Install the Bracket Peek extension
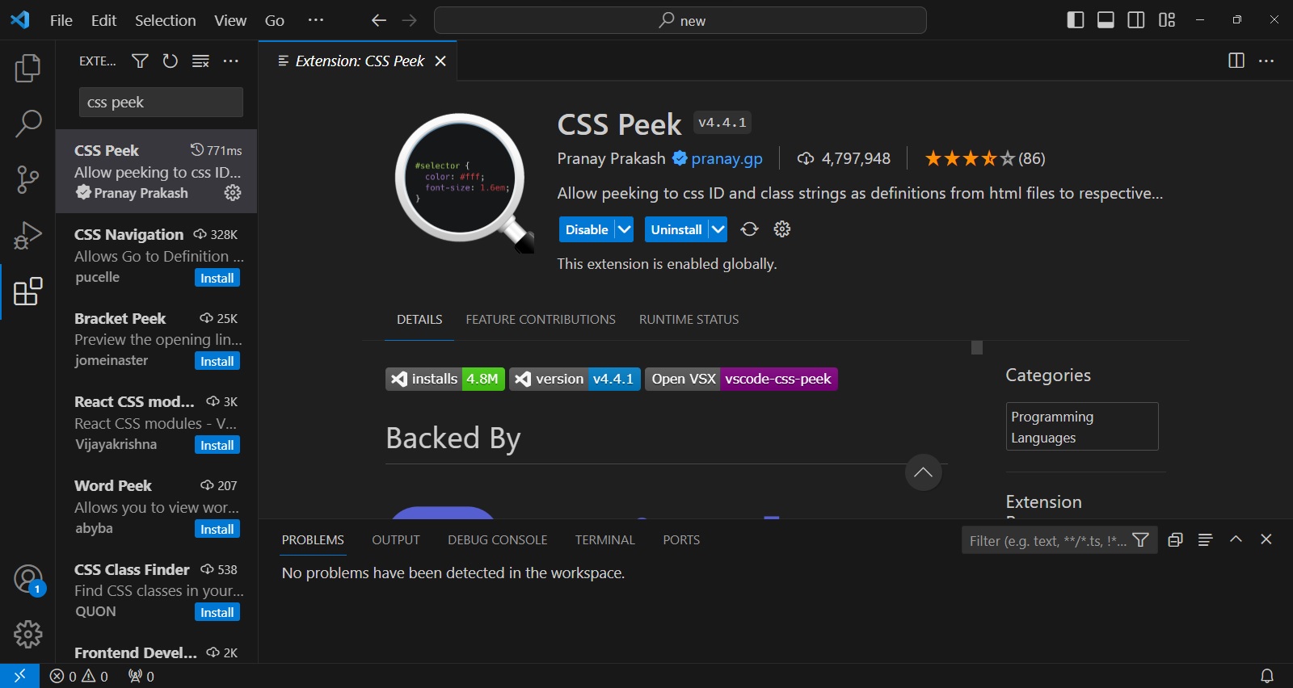 pyautogui.click(x=217, y=361)
